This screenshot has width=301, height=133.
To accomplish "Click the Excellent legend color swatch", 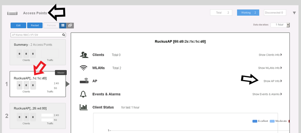I will point(255,121).
